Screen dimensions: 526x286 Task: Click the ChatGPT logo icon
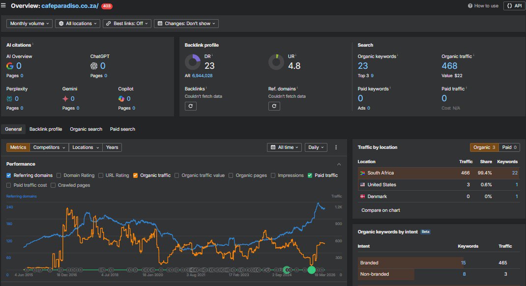point(94,66)
